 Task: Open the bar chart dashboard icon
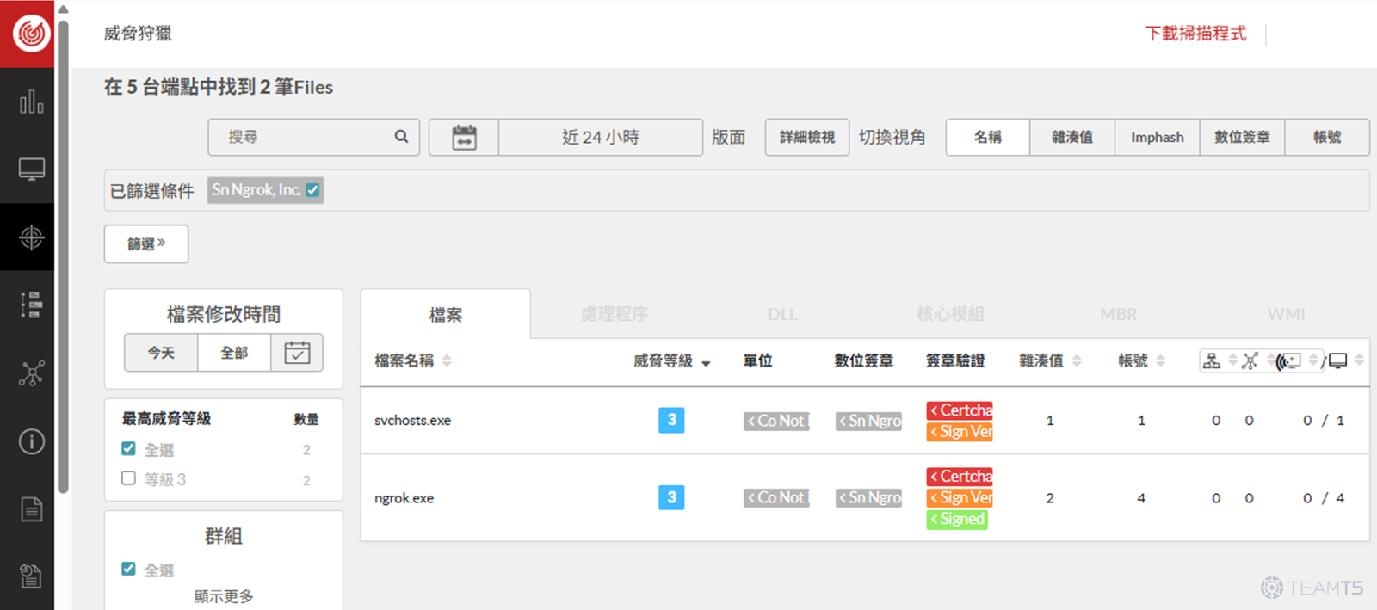[31, 102]
